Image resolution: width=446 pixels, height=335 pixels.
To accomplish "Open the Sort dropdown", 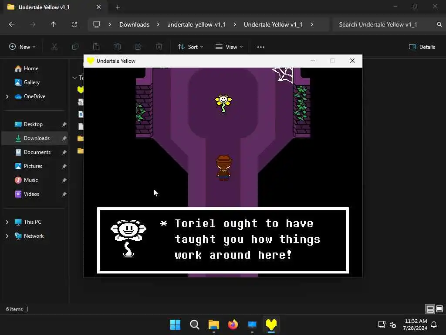I will 190,47.
